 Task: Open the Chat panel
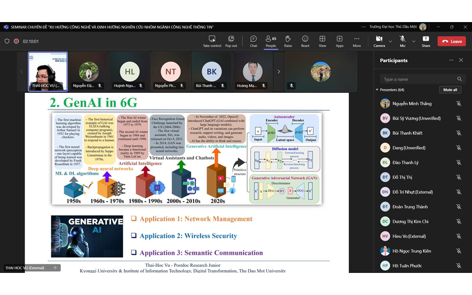click(x=253, y=42)
